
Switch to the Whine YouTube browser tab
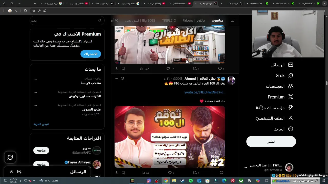[179, 4]
